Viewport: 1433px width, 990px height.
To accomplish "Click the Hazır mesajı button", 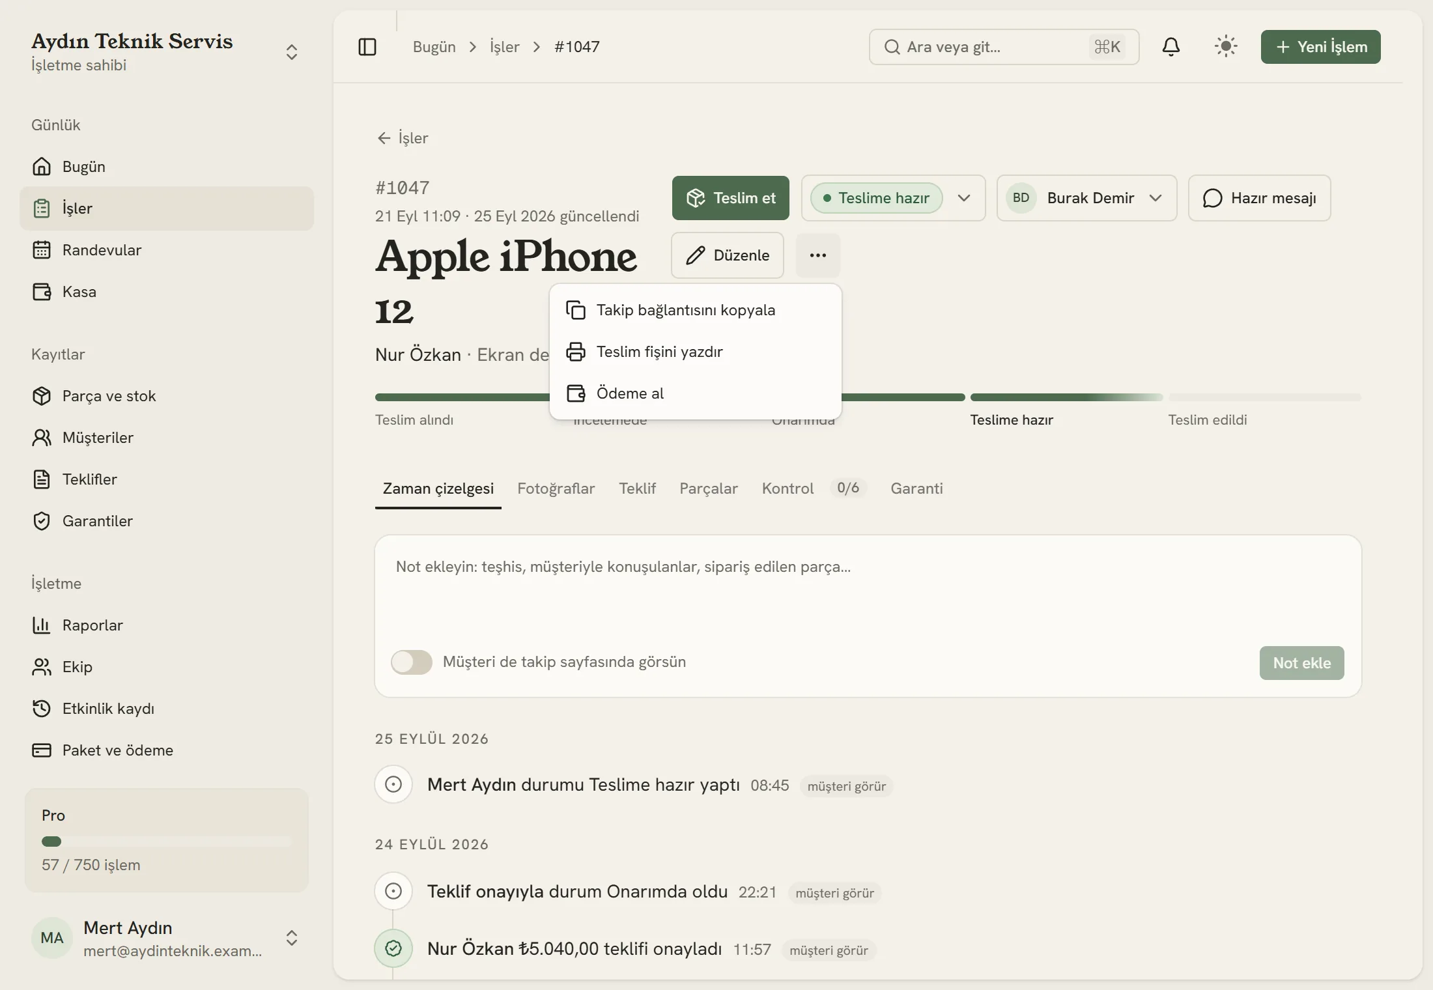I will [x=1259, y=198].
